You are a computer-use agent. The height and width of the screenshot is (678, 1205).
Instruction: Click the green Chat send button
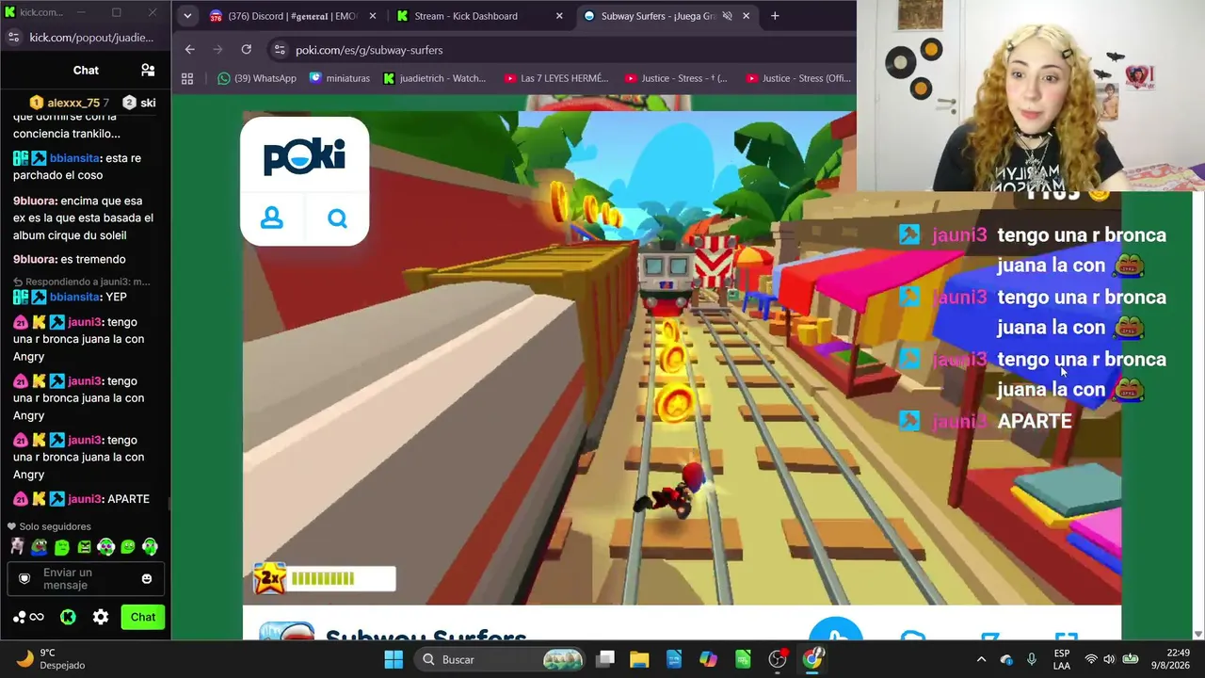tap(143, 617)
